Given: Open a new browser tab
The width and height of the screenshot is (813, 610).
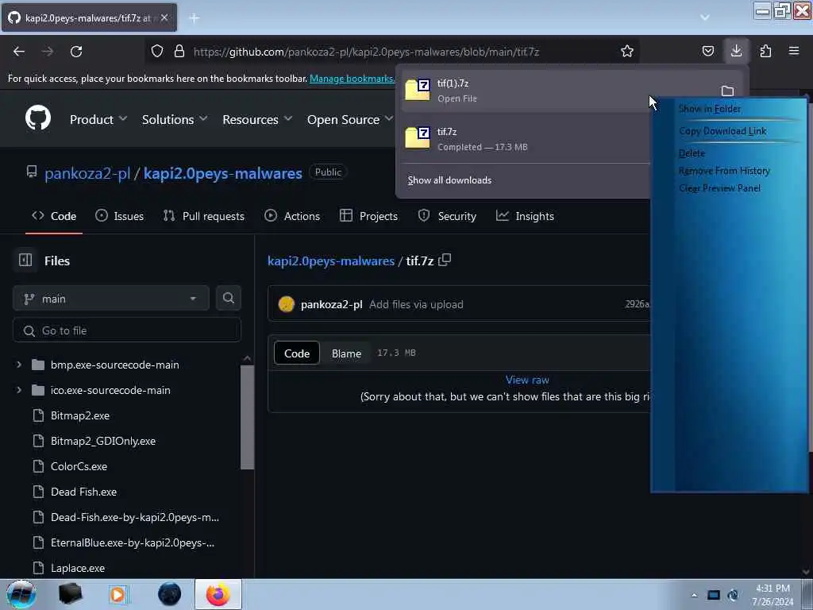Looking at the screenshot, I should point(195,18).
